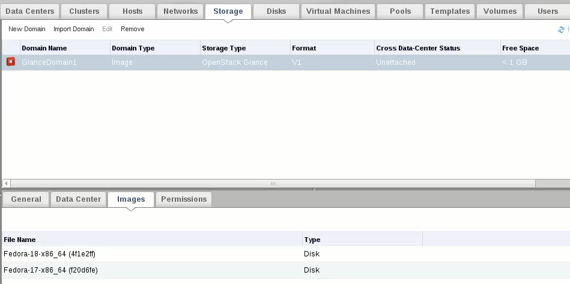Sort by the Free Space column
The height and width of the screenshot is (284, 570).
click(520, 48)
